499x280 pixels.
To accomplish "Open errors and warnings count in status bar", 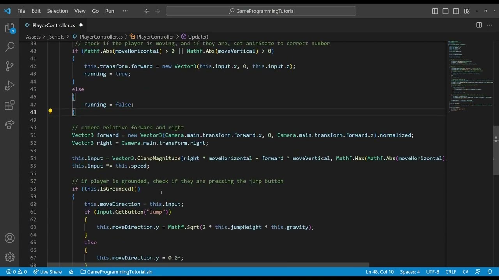I will (16, 272).
